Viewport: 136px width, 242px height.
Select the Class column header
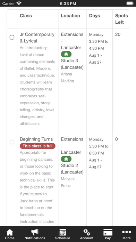coord(26,16)
